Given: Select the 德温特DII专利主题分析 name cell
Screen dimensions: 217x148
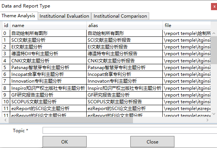Looking at the screenshot, I should point(48,53).
